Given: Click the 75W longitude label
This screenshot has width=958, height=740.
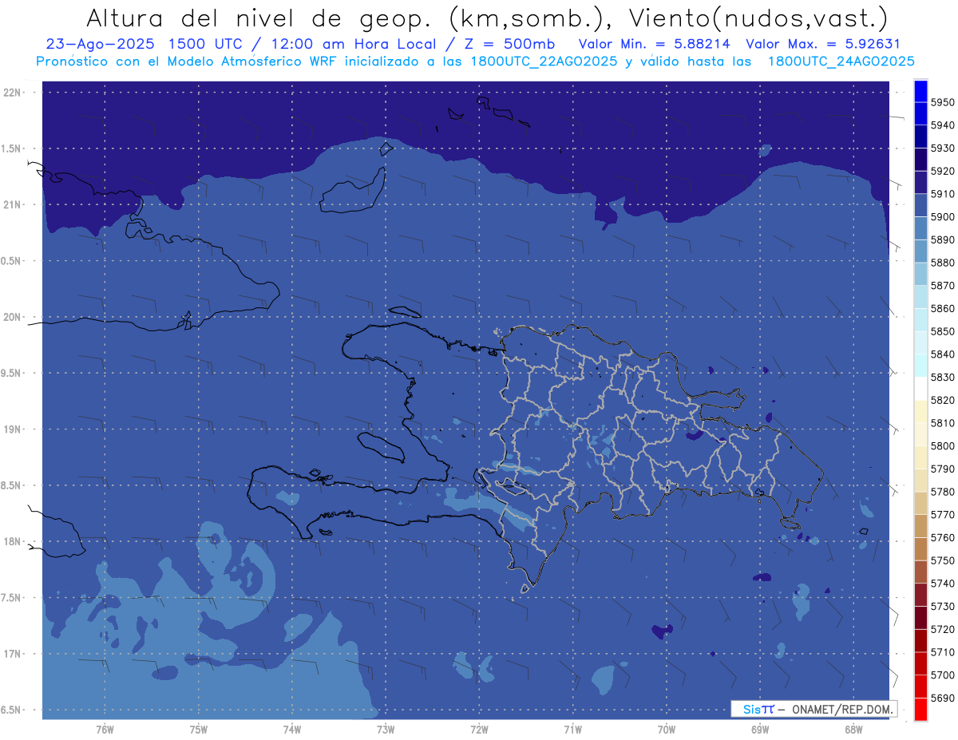Looking at the screenshot, I should click(198, 730).
